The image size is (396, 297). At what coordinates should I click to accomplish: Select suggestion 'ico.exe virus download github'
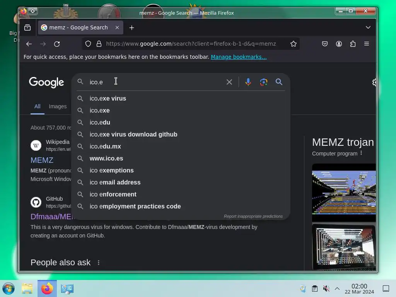181,134
